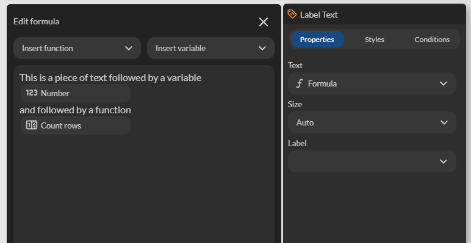
Task: Open the Insert variable dropdown
Action: (x=210, y=48)
